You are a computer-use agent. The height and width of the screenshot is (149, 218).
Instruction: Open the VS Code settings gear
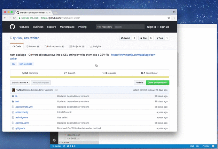click(54, 140)
